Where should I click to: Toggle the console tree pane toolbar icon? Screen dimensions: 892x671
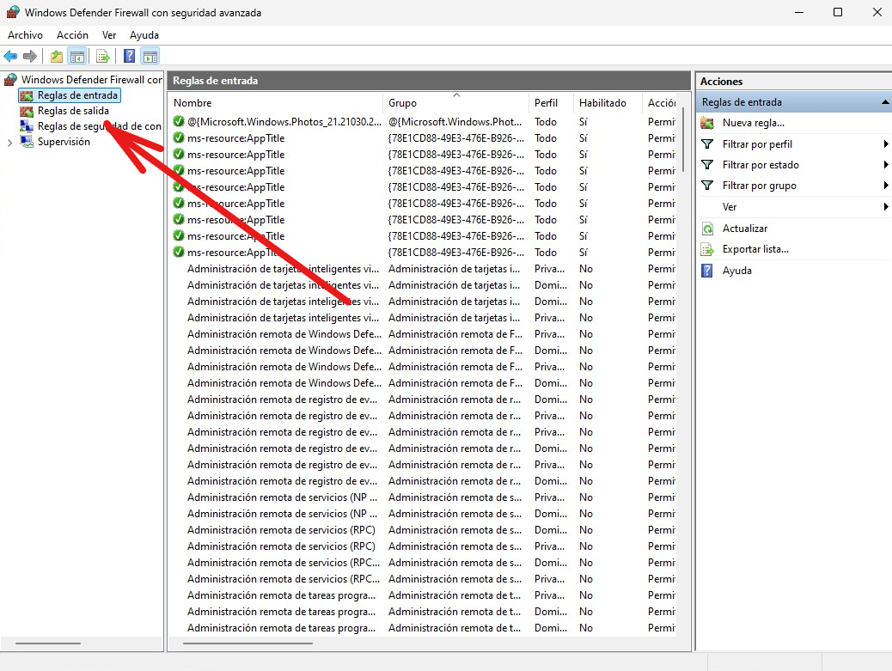coord(77,57)
